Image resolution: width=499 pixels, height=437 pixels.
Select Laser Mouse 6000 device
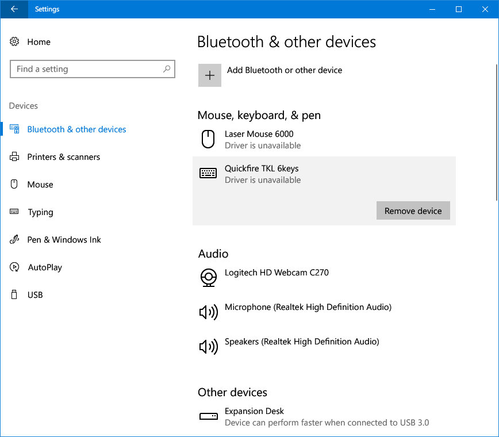(324, 139)
